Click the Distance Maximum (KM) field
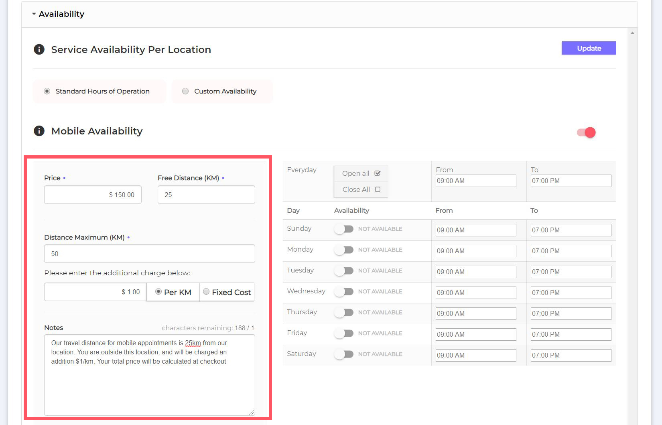The width and height of the screenshot is (662, 425). [149, 254]
